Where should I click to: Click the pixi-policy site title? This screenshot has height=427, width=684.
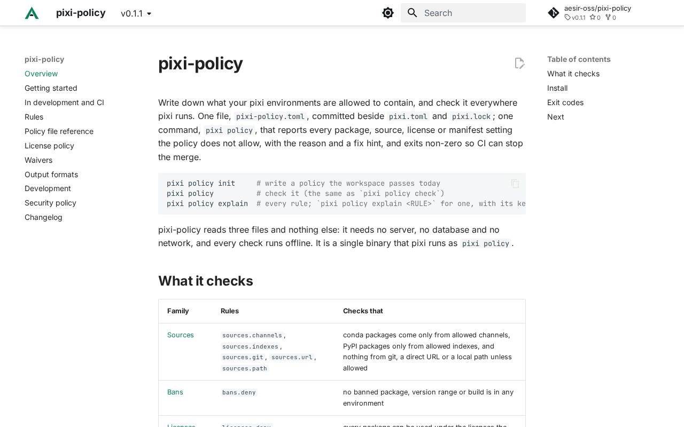pyautogui.click(x=81, y=13)
